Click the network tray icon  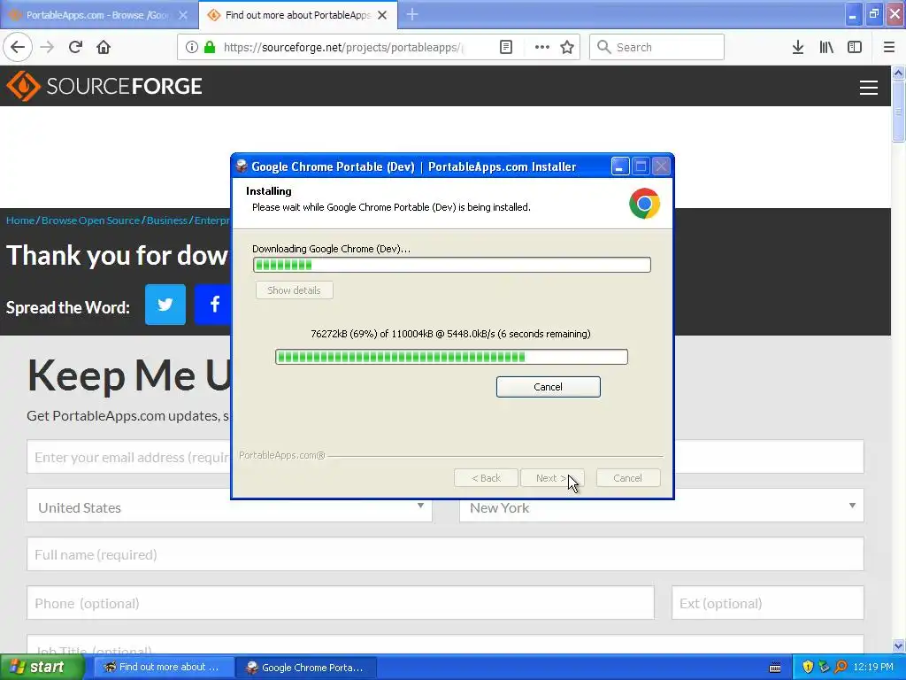[824, 667]
